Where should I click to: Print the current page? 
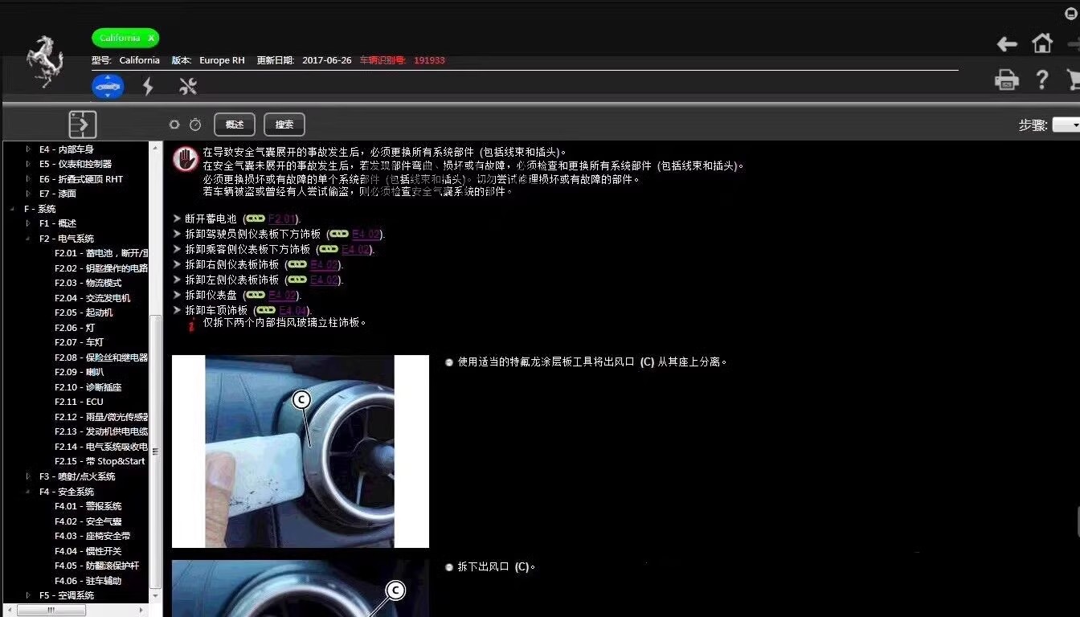1007,80
